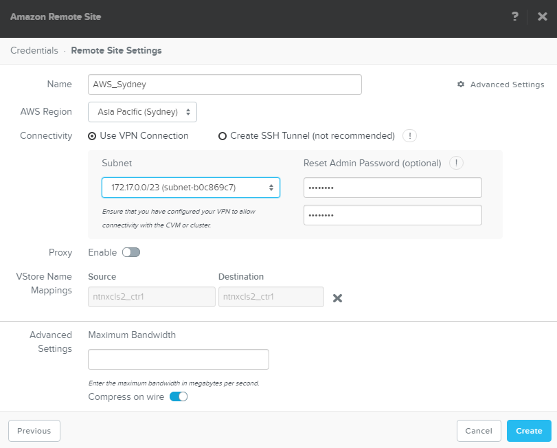Focus the Maximum Bandwidth input field
This screenshot has height=448, width=557.
click(179, 359)
